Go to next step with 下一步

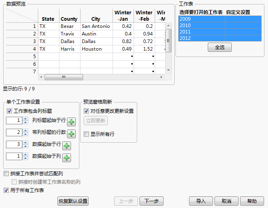pos(152,201)
